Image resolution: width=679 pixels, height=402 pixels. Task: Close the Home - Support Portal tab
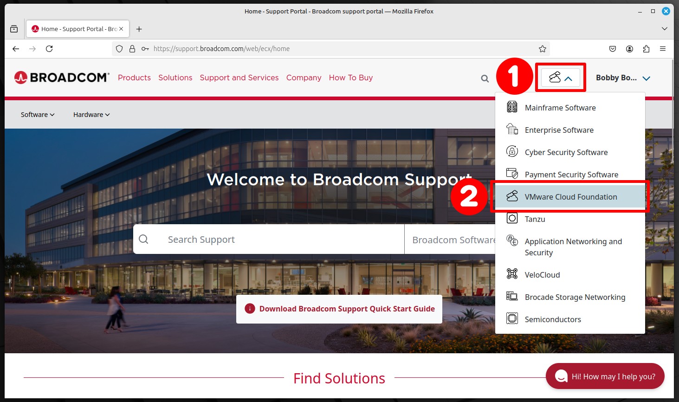[x=121, y=29]
